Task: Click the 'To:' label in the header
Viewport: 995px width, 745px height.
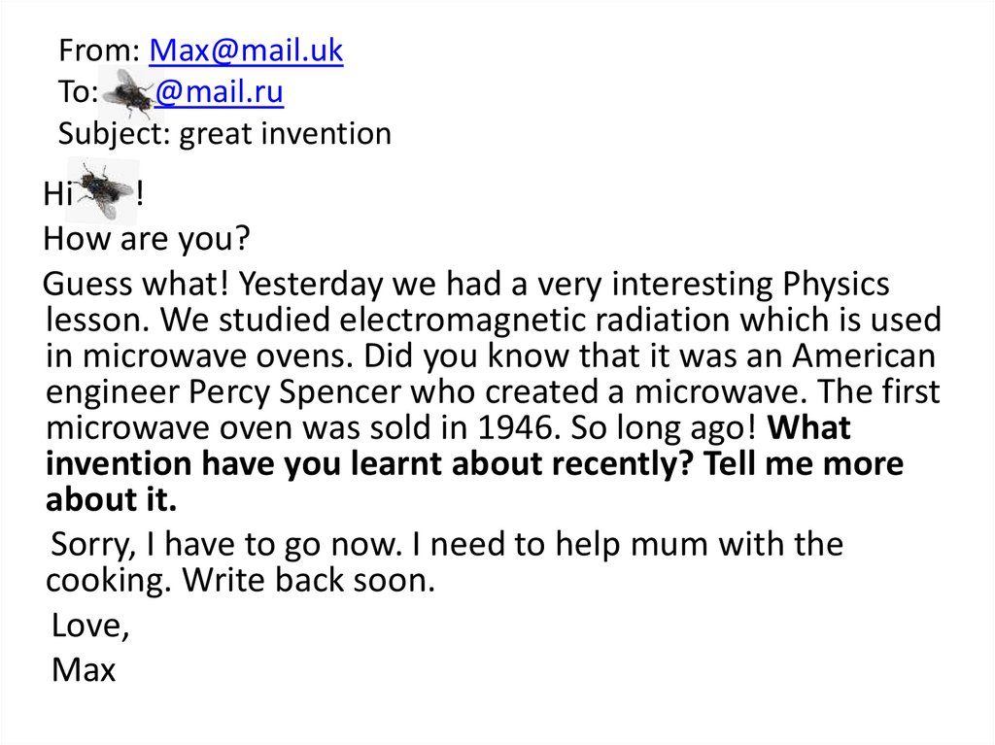Action: pyautogui.click(x=78, y=92)
